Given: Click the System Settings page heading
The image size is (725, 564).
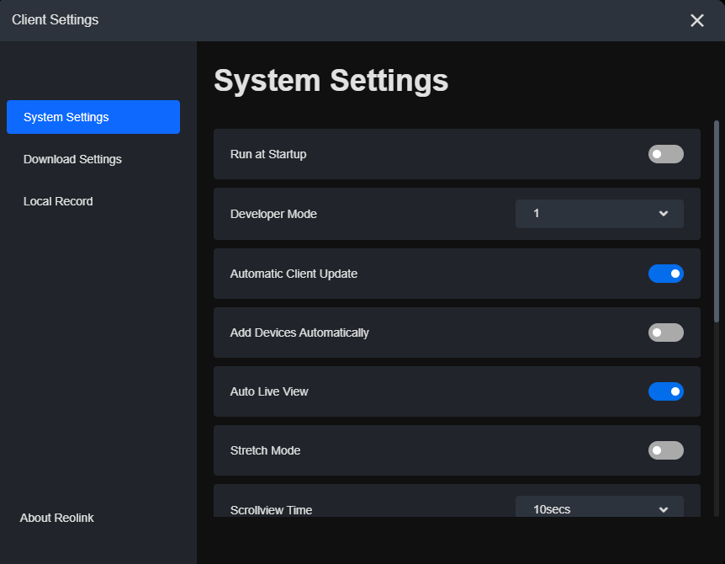Looking at the screenshot, I should (331, 81).
